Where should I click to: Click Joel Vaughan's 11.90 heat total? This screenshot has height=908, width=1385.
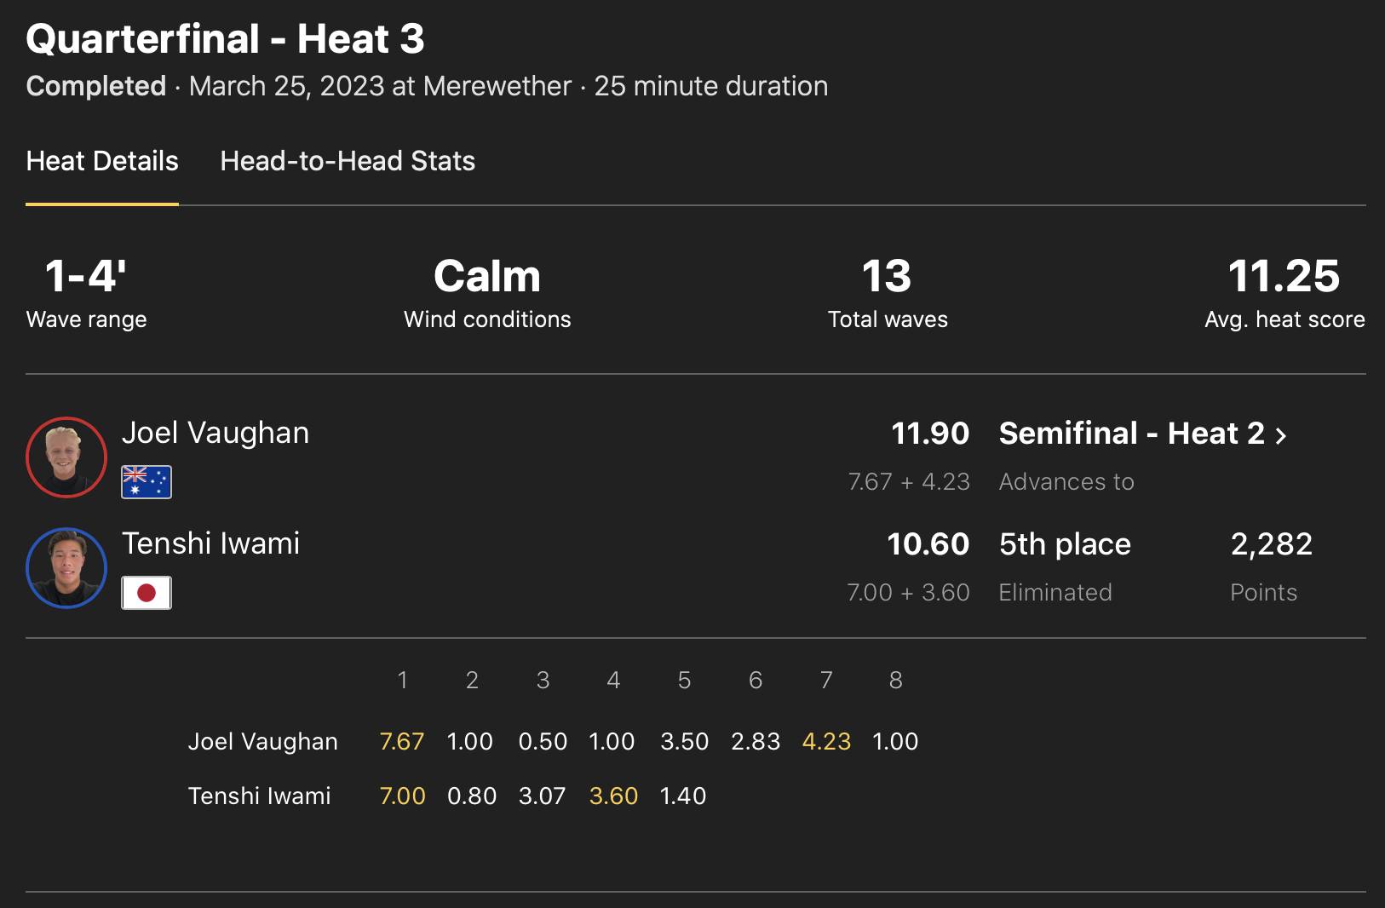tap(930, 434)
